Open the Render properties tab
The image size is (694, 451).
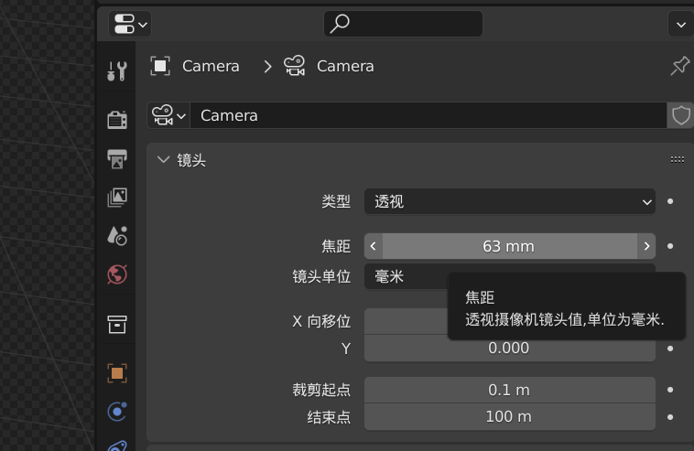click(117, 119)
